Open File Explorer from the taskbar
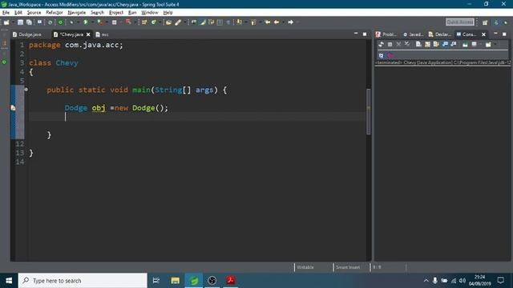The width and height of the screenshot is (513, 288). click(175, 281)
